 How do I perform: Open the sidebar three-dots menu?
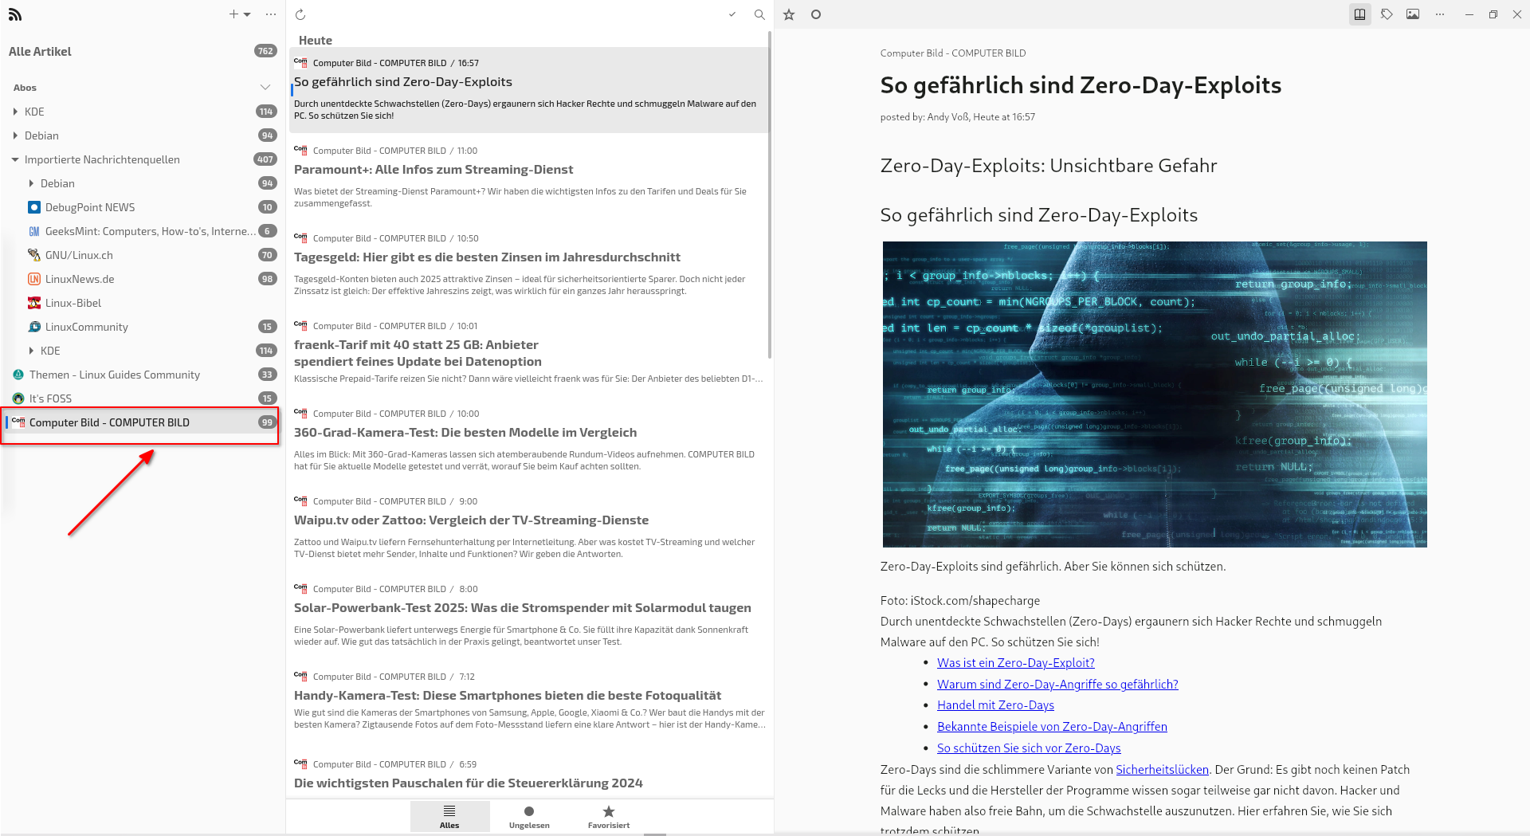(x=271, y=14)
